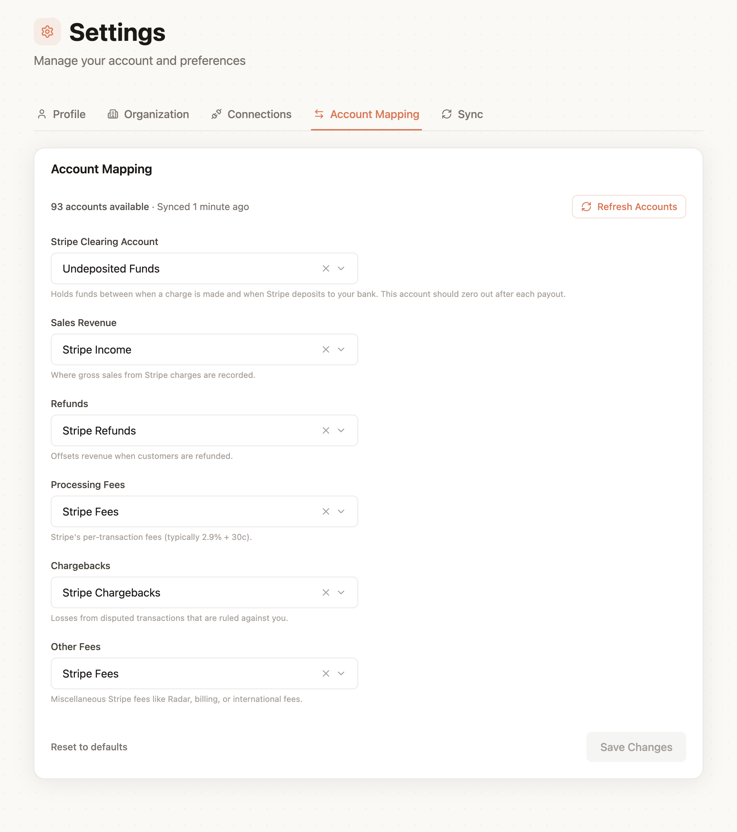Click the settings gear icon beside the Settings heading
Image resolution: width=737 pixels, height=832 pixels.
(47, 32)
